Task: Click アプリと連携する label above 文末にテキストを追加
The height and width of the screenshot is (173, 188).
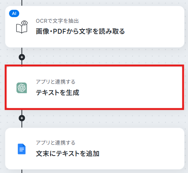Action: (55, 143)
